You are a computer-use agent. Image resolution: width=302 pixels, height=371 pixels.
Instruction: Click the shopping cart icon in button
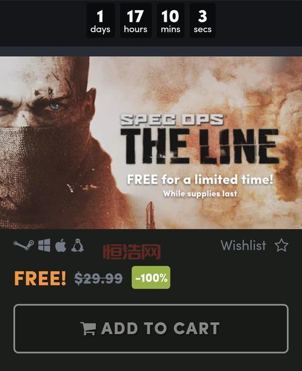[x=88, y=328]
